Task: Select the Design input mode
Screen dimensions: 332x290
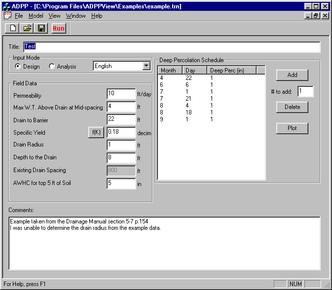Action: coord(18,66)
